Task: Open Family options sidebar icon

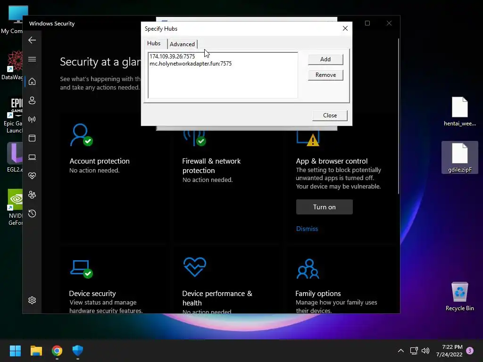Action: tap(32, 195)
